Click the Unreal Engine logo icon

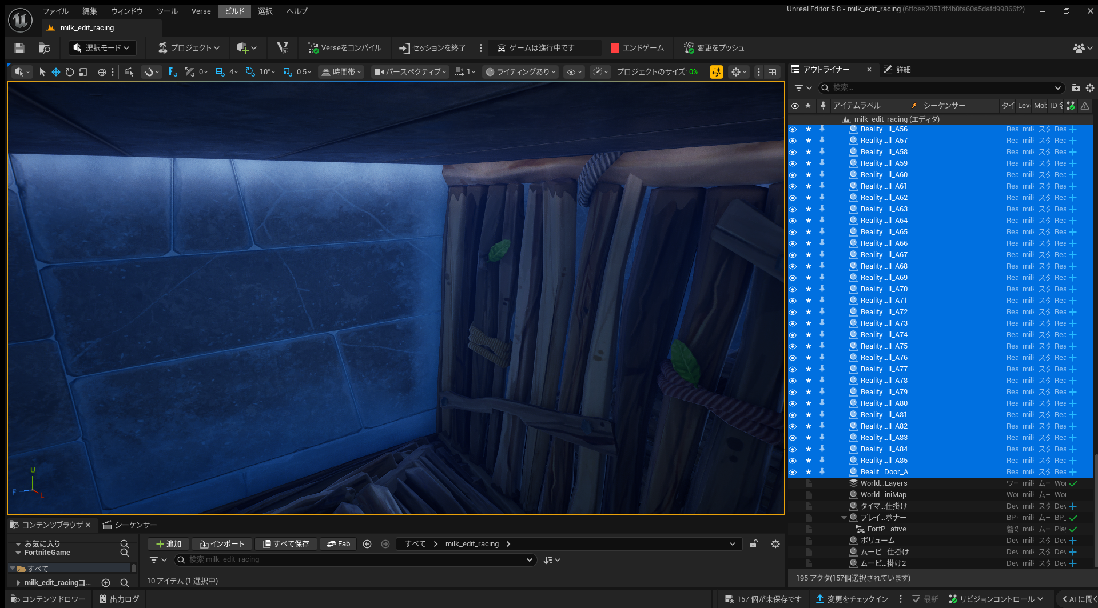(21, 20)
